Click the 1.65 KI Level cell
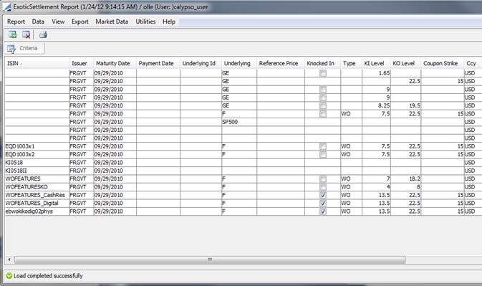 (376, 73)
